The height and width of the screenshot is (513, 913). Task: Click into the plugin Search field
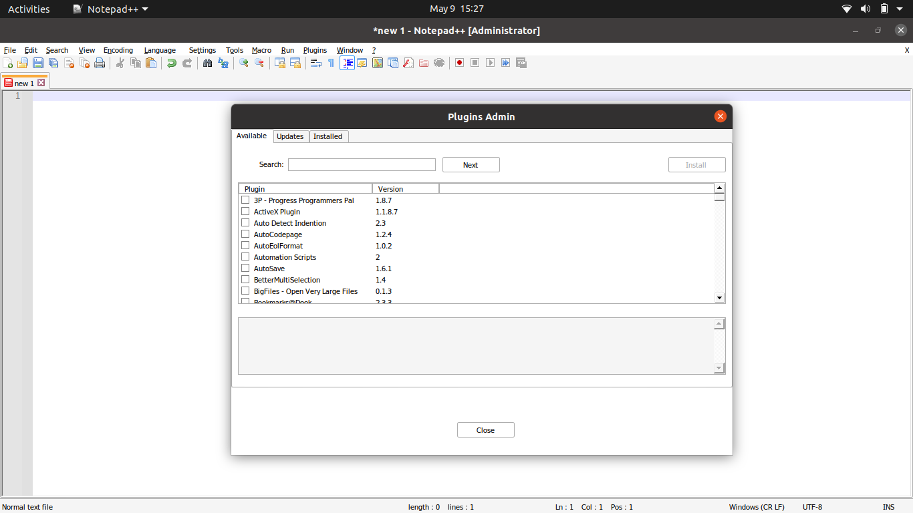(362, 165)
